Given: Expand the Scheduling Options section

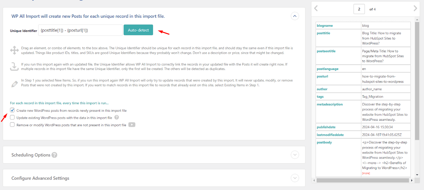Looking at the screenshot, I should [295, 155].
